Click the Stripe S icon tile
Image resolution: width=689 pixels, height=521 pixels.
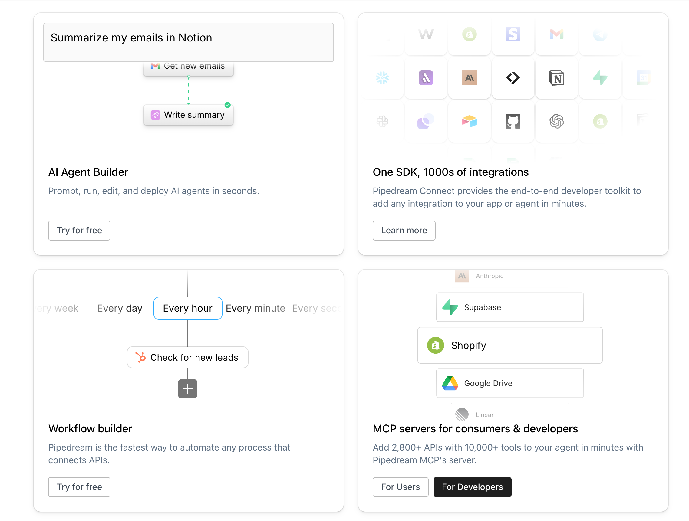513,34
